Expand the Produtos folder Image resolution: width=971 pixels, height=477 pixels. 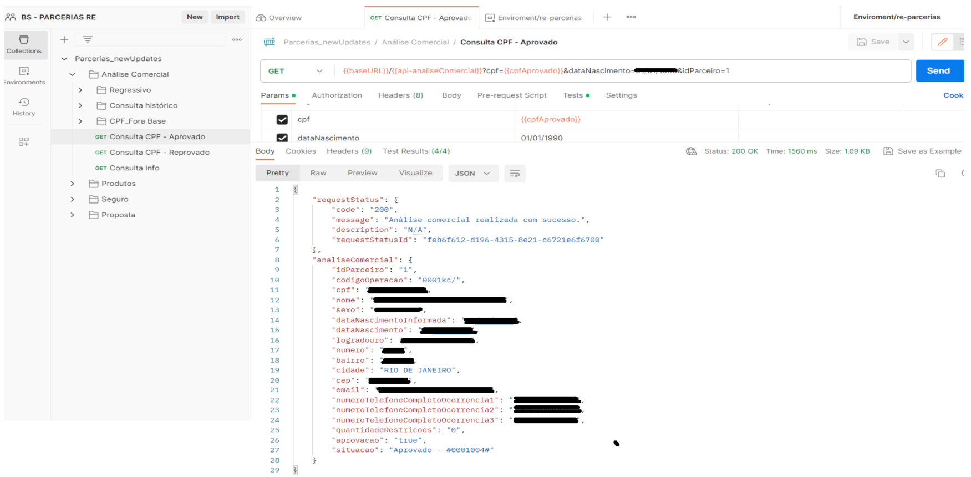click(x=73, y=184)
